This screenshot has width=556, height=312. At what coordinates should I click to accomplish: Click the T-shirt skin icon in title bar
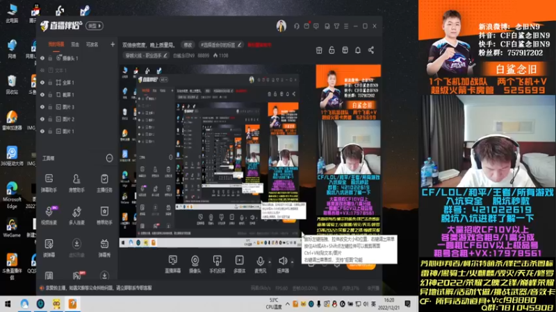pyautogui.click(x=336, y=26)
